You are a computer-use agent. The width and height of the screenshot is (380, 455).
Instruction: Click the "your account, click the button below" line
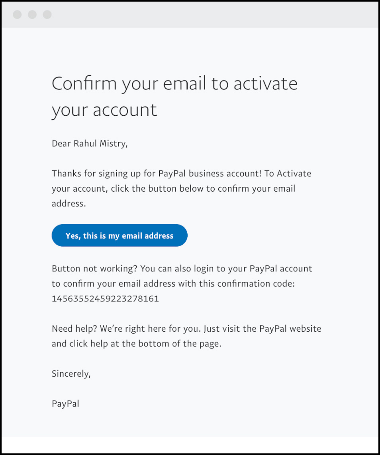[174, 189]
